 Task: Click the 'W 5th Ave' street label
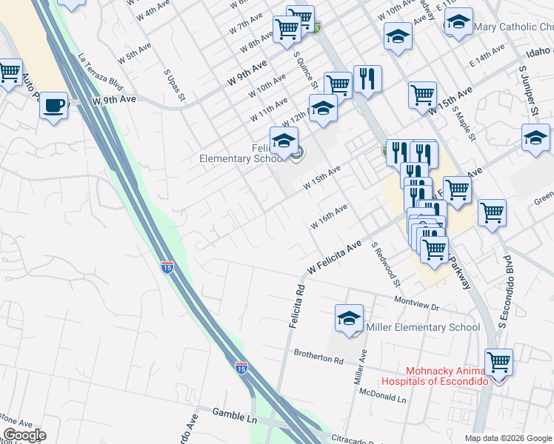(x=134, y=53)
